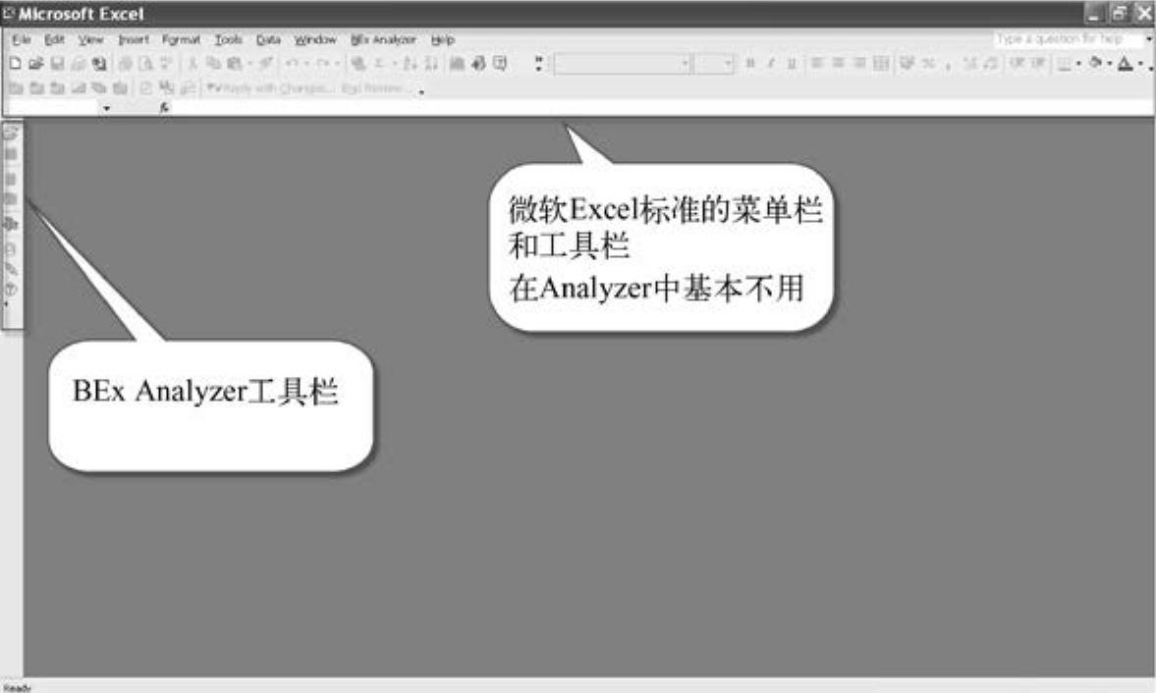Screen dimensions: 1156x693
Task: Center align text
Action: coord(838,64)
